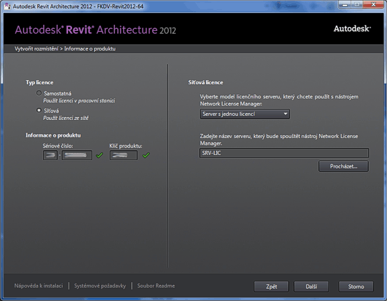
Task: Minimize the installer window
Action: pyautogui.click(x=345, y=5)
